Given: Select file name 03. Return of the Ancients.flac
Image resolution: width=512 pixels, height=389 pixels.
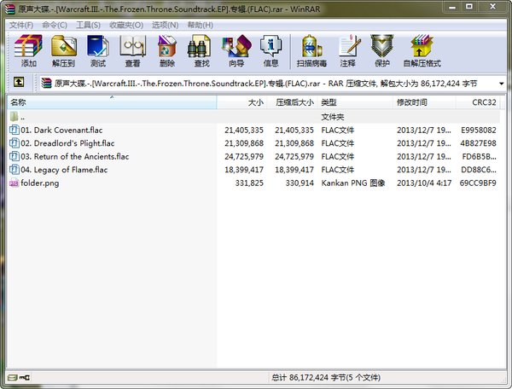Looking at the screenshot, I should 75,157.
